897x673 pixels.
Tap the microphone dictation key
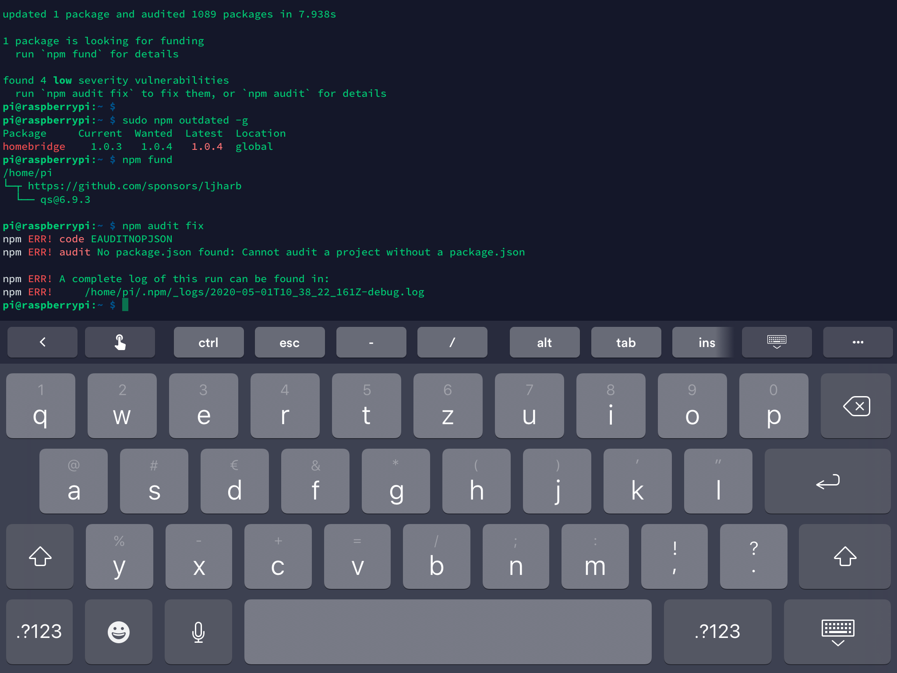tap(198, 631)
